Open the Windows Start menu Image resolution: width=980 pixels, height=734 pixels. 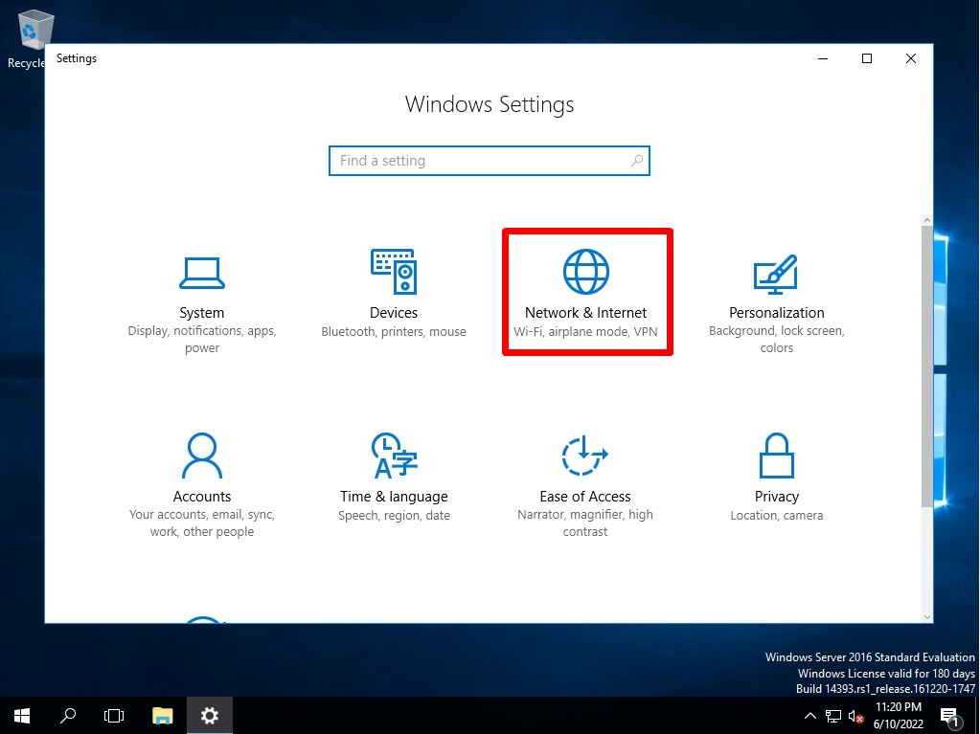22,715
